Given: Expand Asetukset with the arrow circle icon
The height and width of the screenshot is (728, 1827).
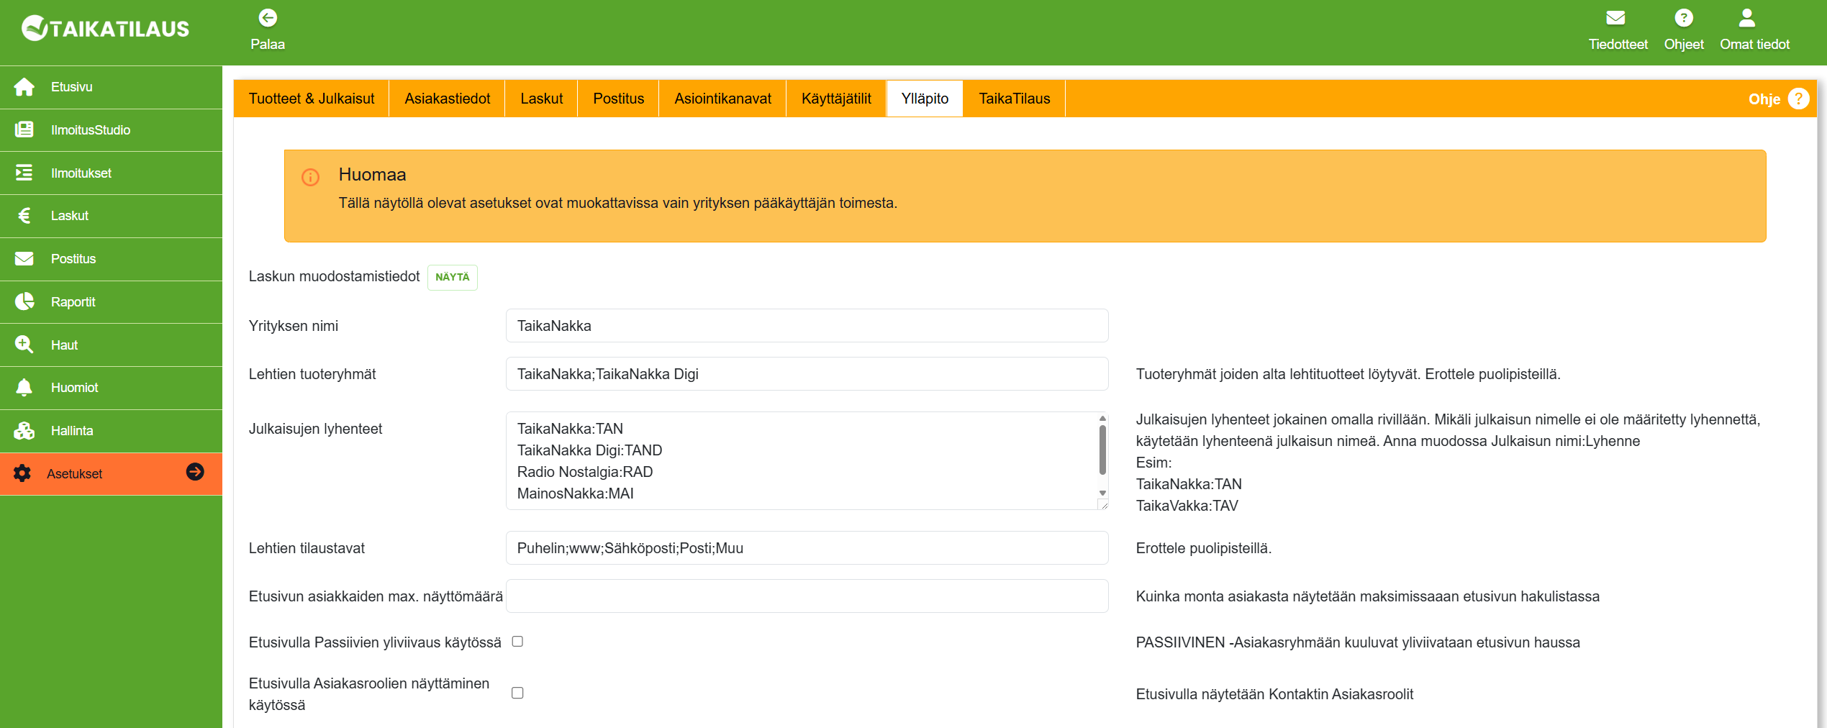Looking at the screenshot, I should pos(195,472).
